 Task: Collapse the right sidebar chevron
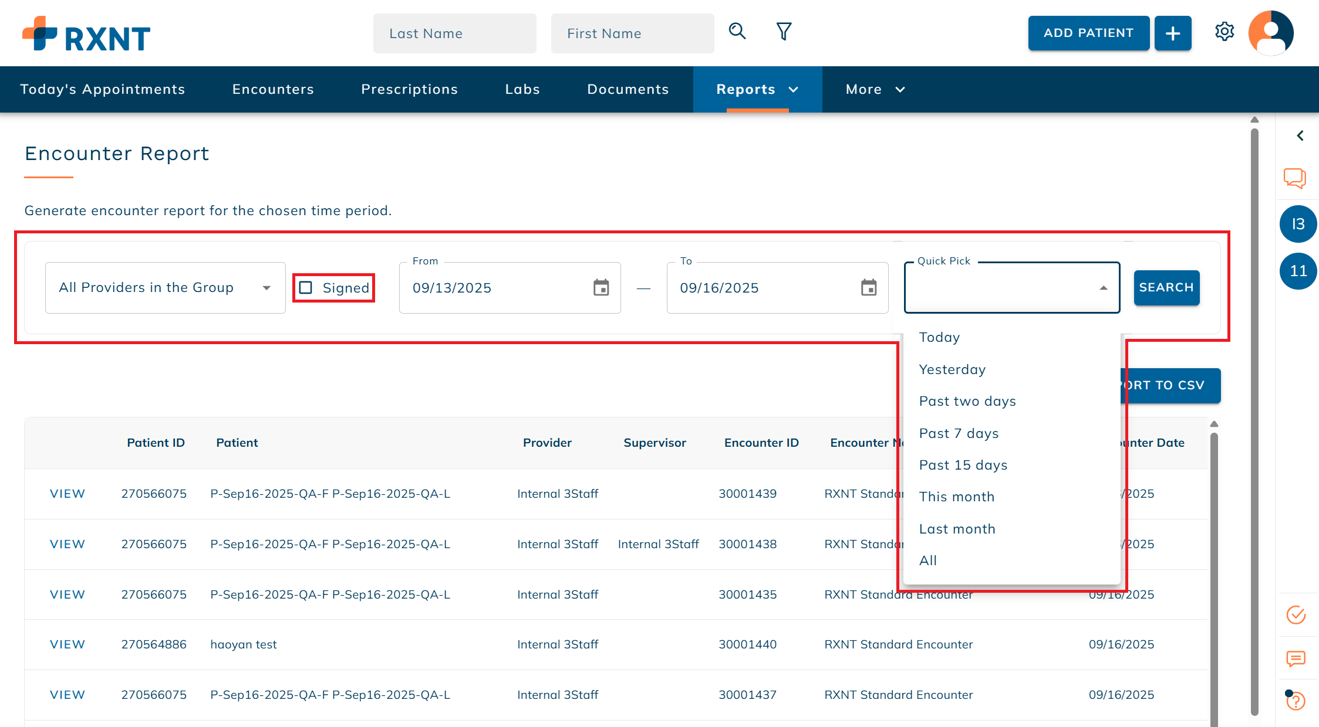tap(1300, 136)
